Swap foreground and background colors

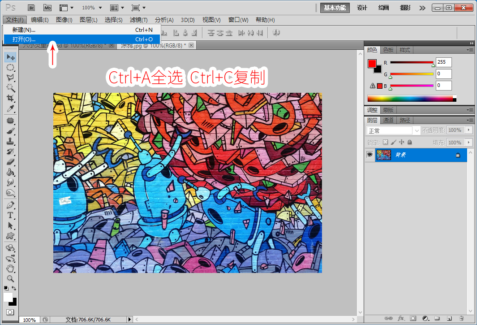[14, 288]
